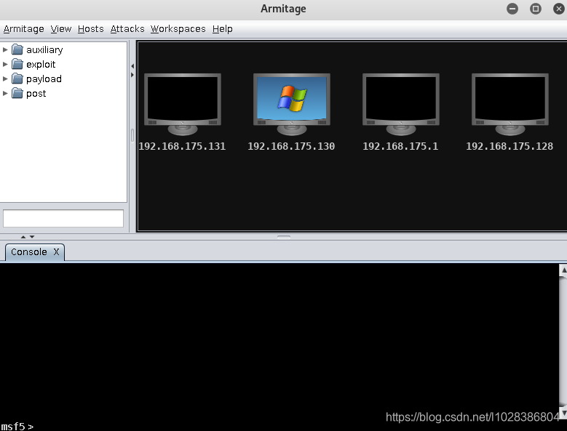
Task: Open the Attacks menu
Action: 127,29
